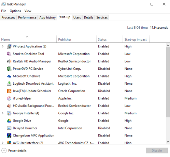Screen dimensions: 170x157
Task: Select the Microsoft OneDrive row name
Action: coord(27,76)
